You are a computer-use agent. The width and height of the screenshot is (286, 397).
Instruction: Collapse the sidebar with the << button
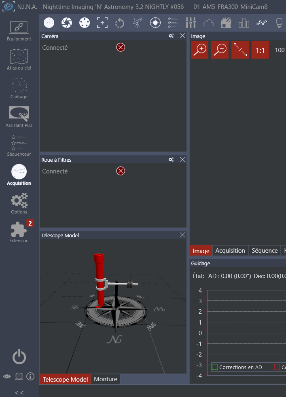coord(19,393)
